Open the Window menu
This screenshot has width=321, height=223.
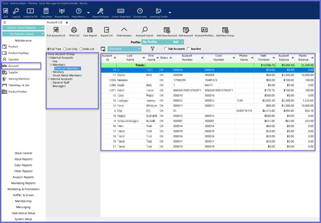click(33, 3)
